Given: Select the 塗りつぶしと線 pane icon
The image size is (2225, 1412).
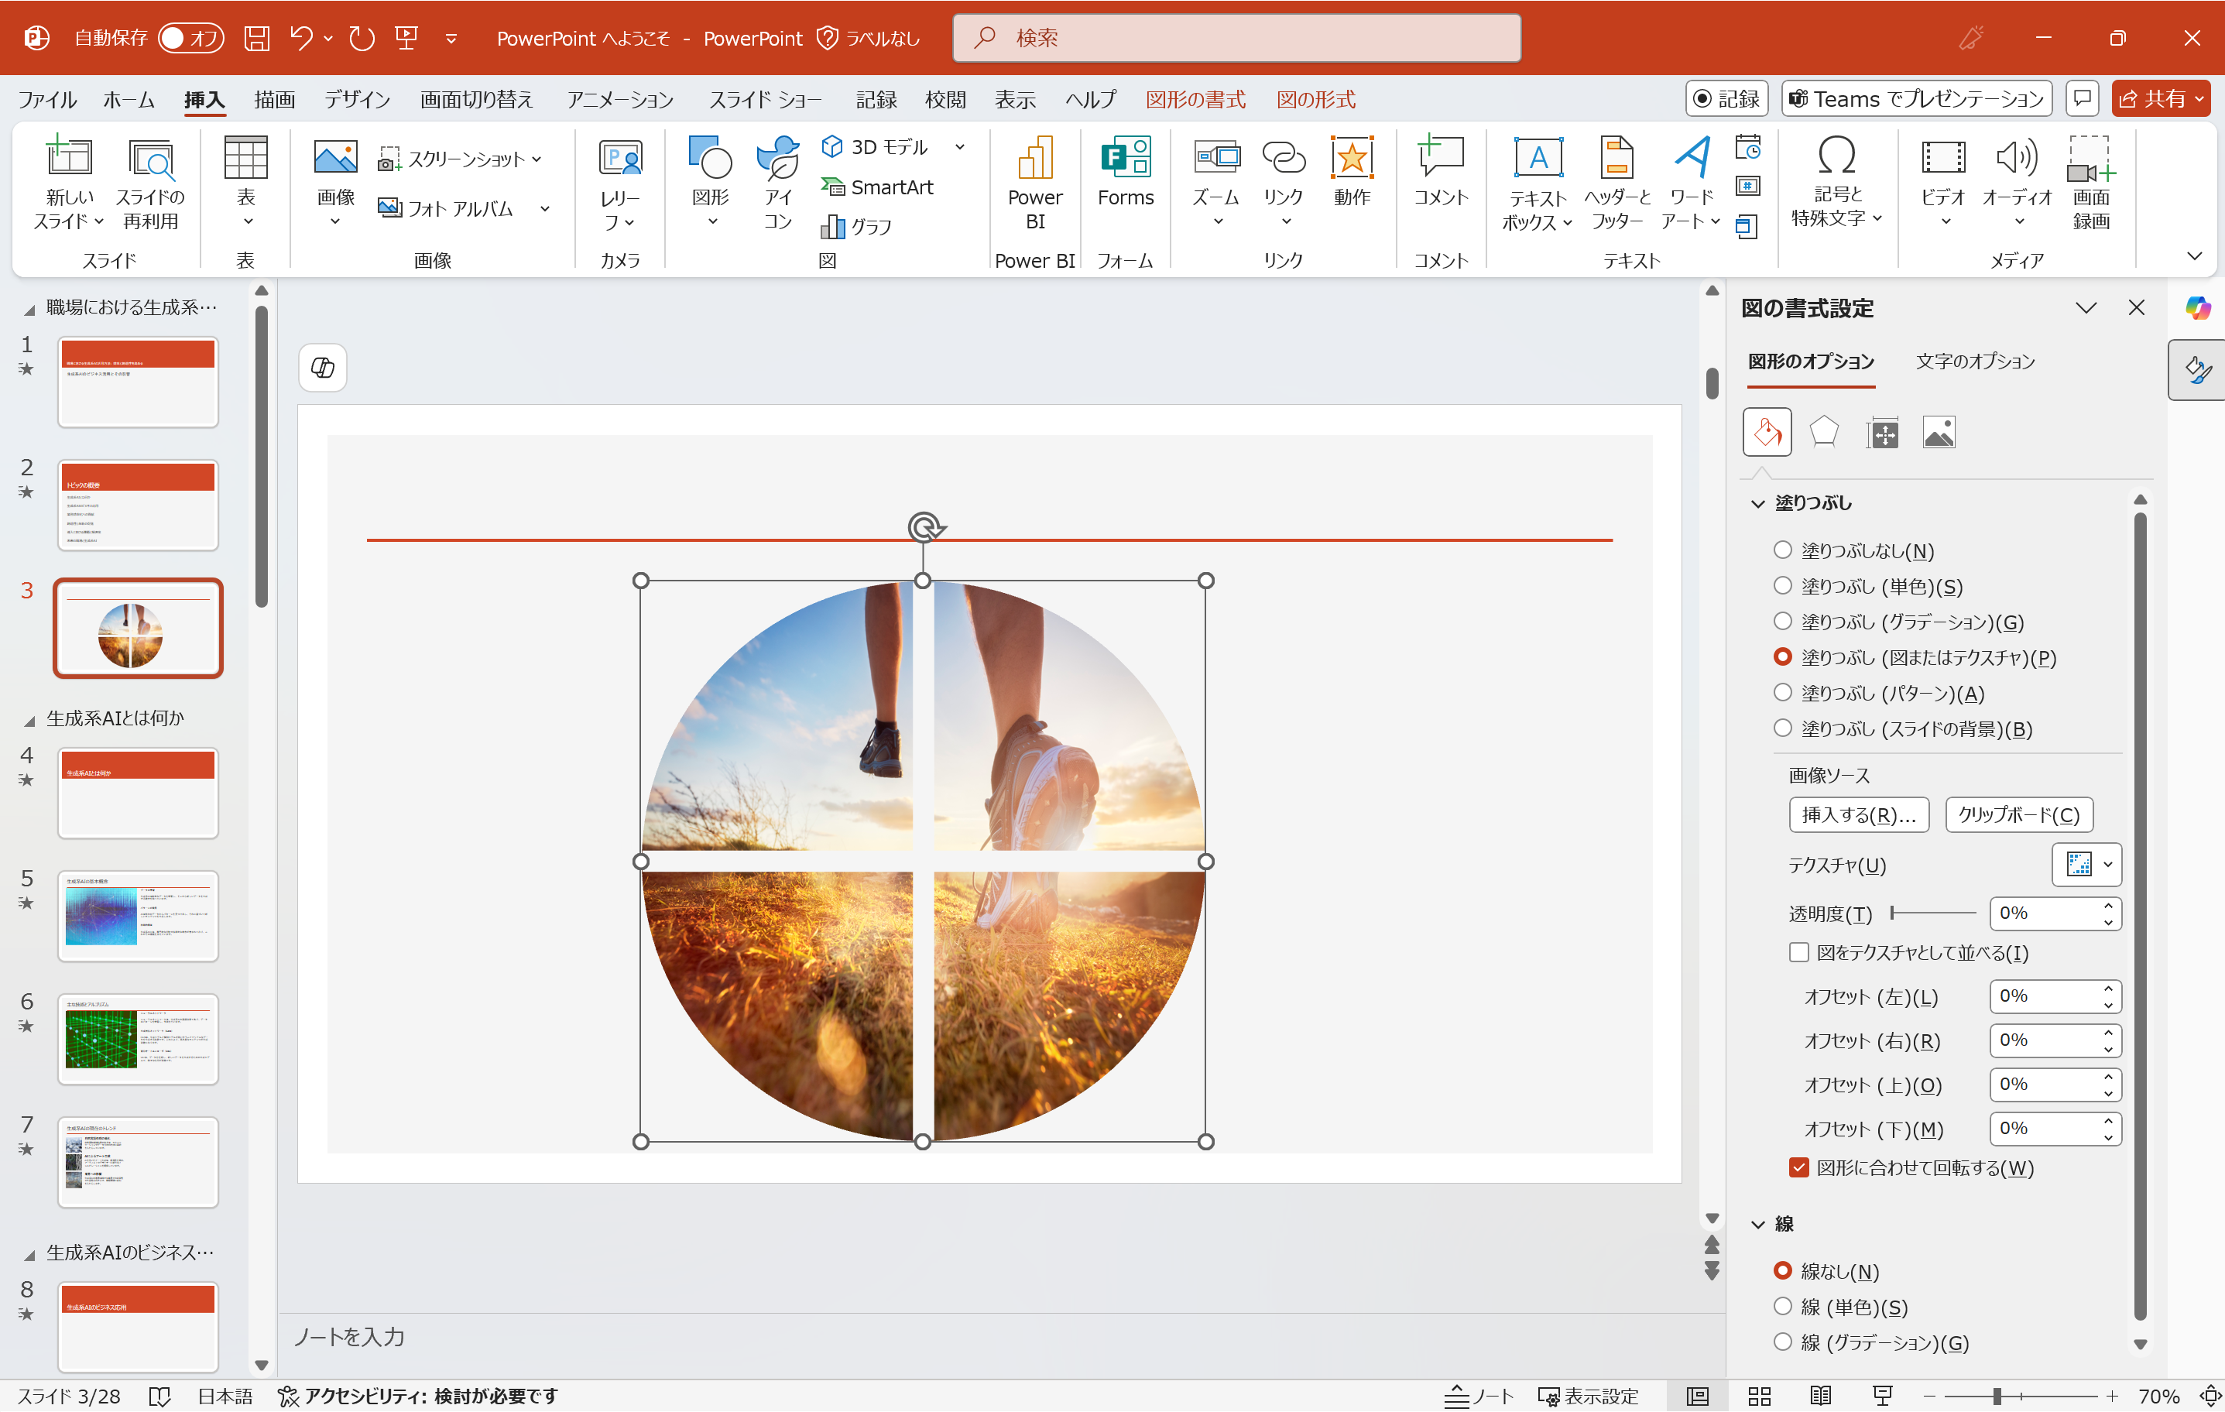Looking at the screenshot, I should [1767, 433].
